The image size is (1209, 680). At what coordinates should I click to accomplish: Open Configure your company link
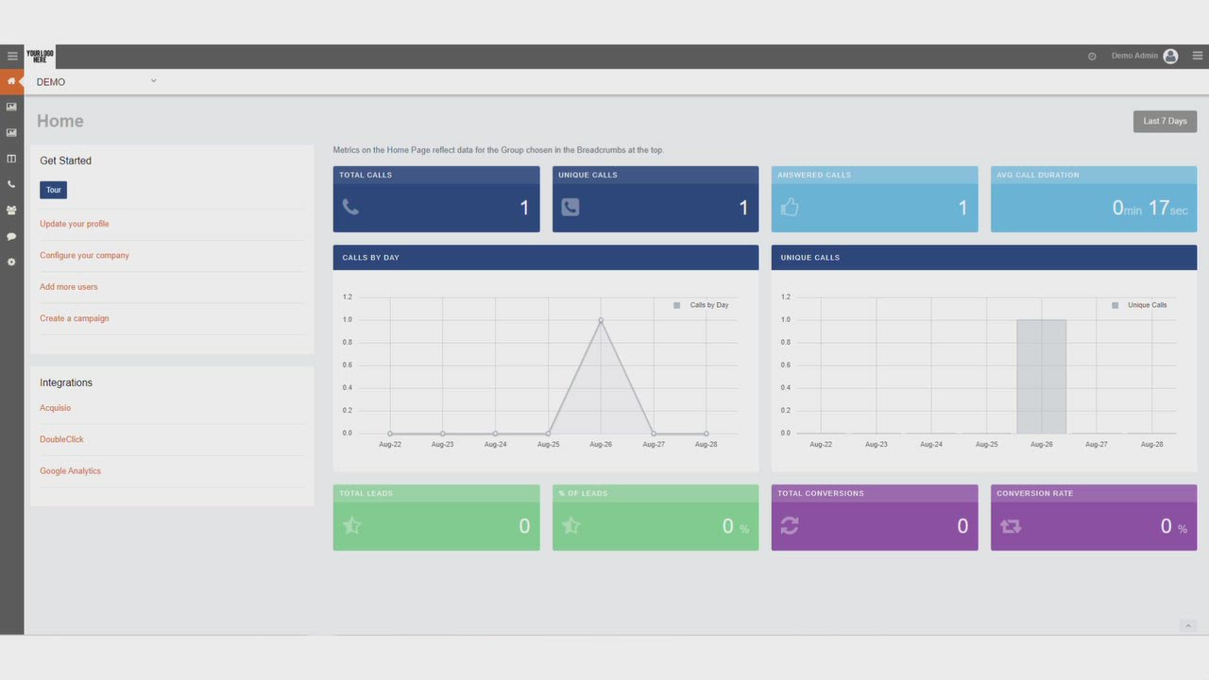click(x=84, y=255)
